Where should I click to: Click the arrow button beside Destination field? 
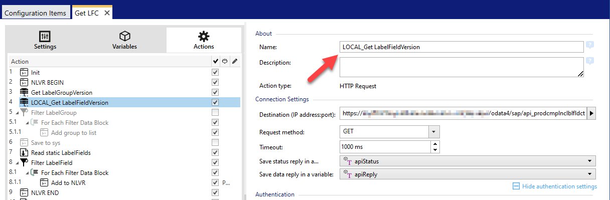click(x=591, y=113)
